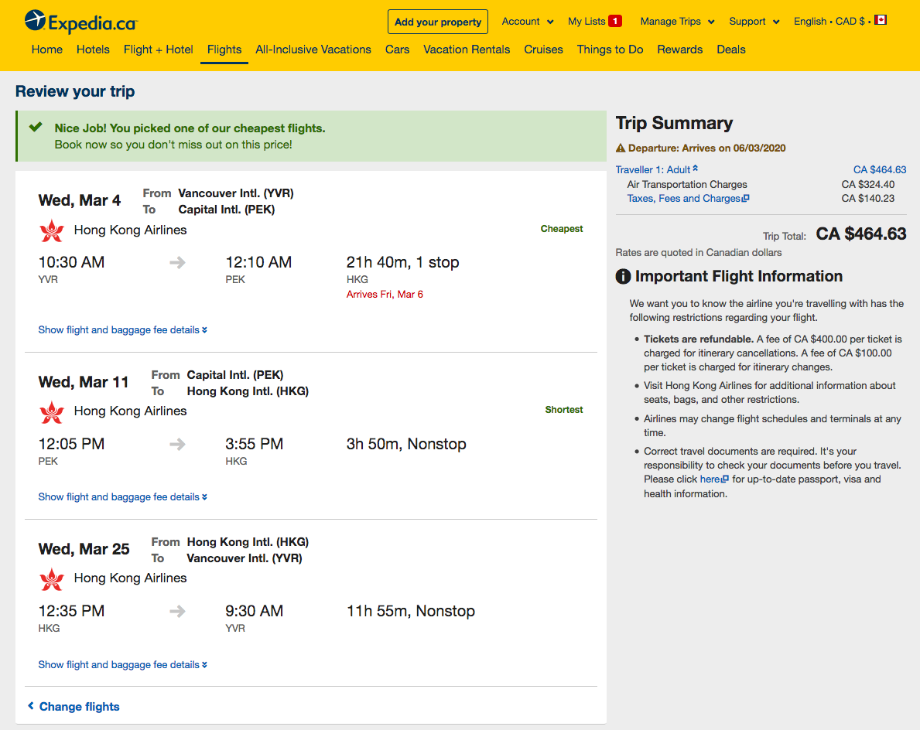Click Hong Kong Airlines logo for Mar 25 flight
920x730 pixels.
52,579
